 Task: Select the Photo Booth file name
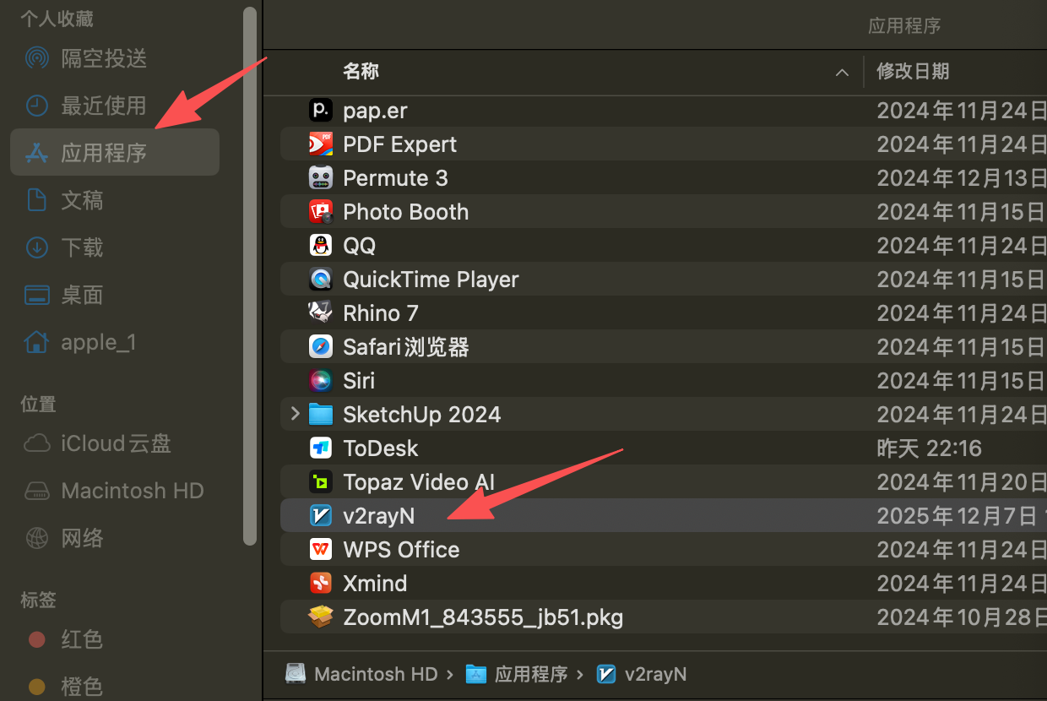tap(405, 212)
